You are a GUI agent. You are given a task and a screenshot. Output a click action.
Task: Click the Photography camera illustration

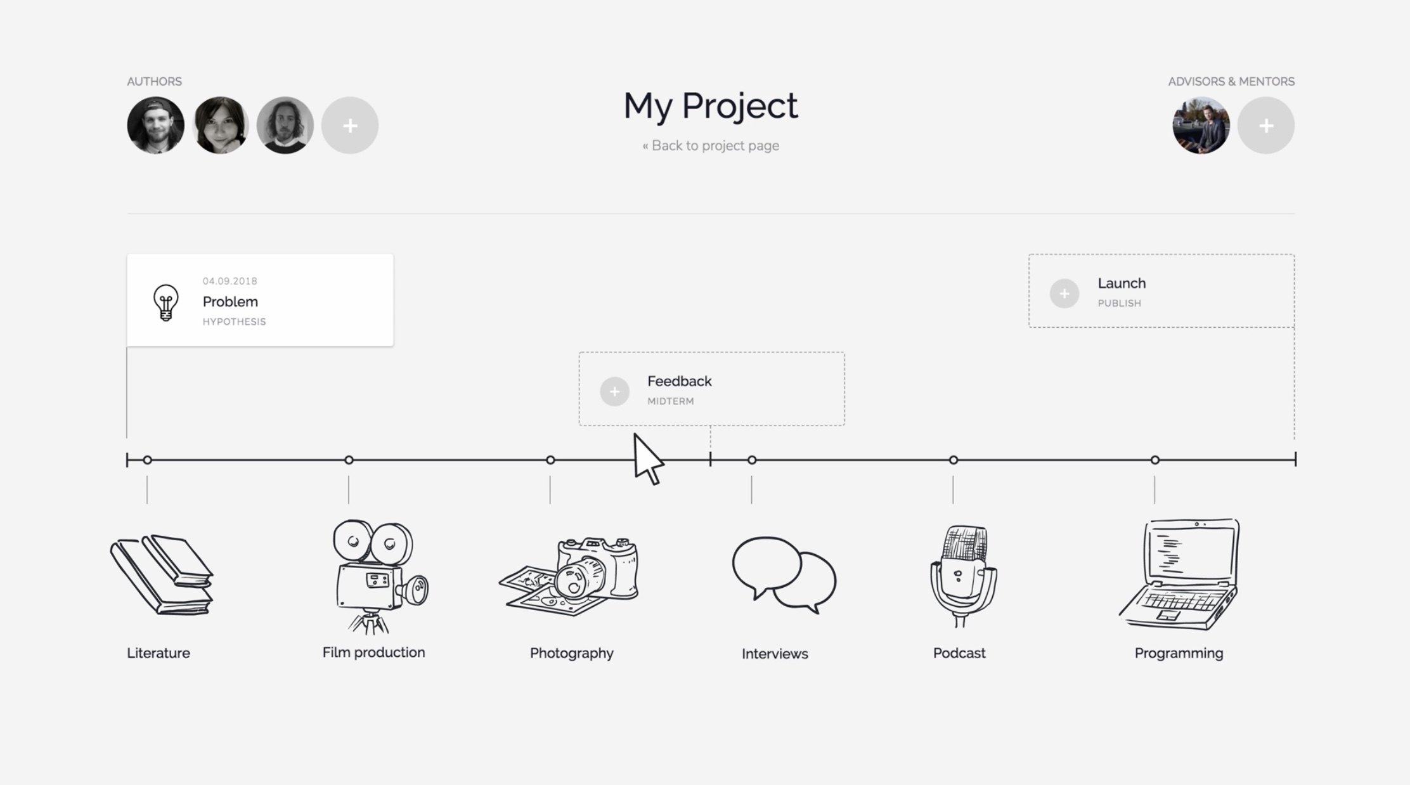[x=569, y=576]
